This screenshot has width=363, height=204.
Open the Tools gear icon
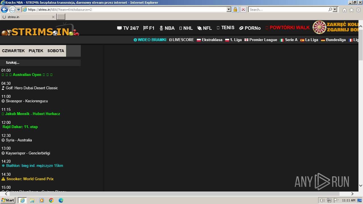[358, 10]
